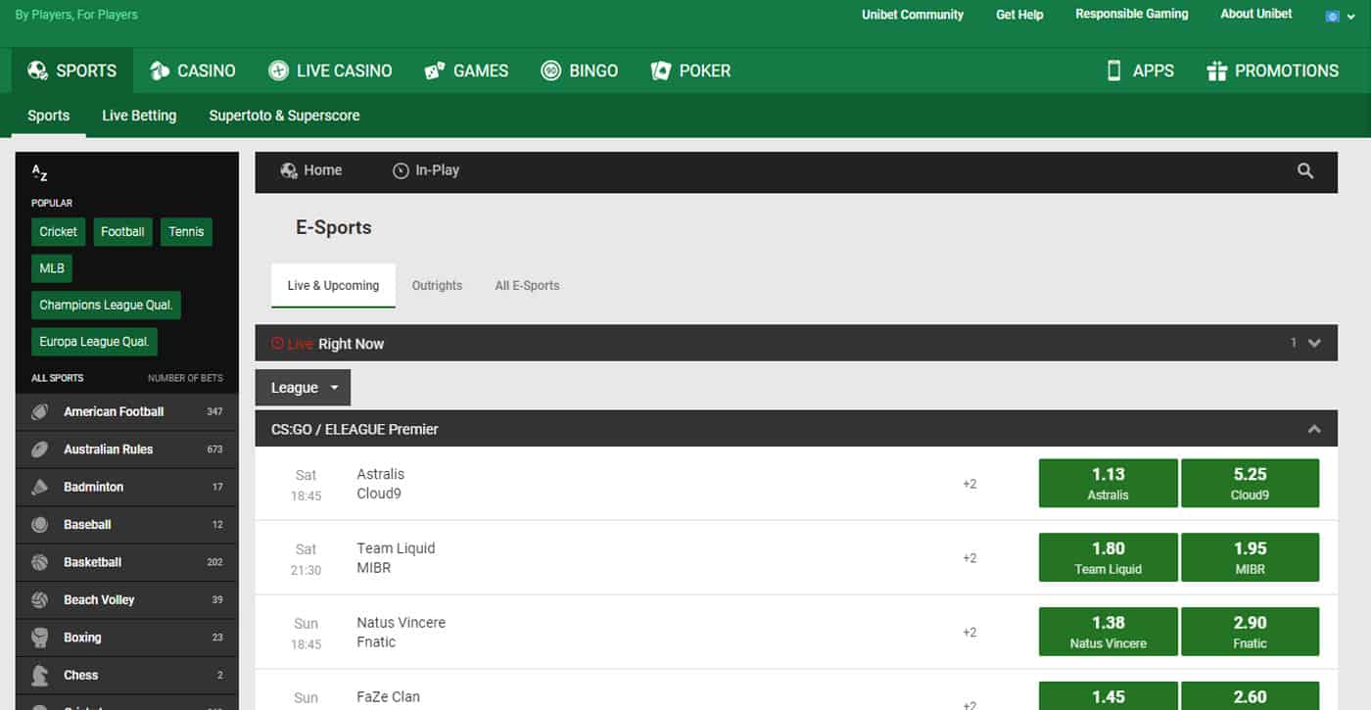1371x710 pixels.
Task: Click the Chess knight icon
Action: 40,675
